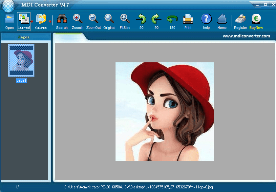Expand the dropdown arrow beside Batches
This screenshot has height=192, width=276.
[x=50, y=22]
